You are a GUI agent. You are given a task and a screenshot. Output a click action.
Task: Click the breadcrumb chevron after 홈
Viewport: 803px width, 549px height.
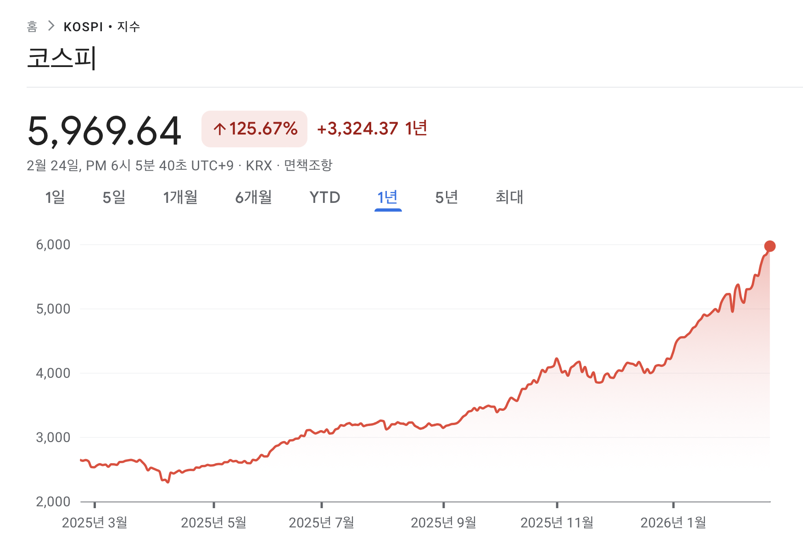[x=51, y=26]
